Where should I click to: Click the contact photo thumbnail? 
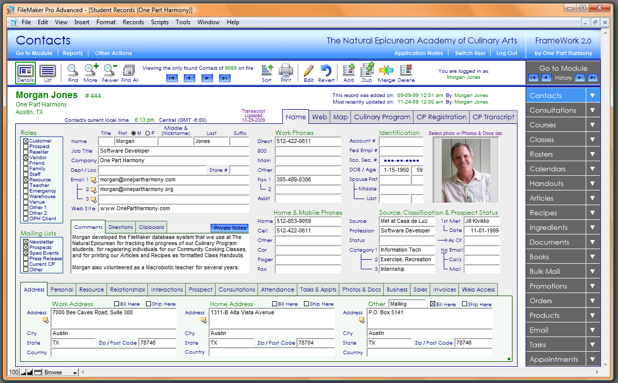(x=465, y=170)
